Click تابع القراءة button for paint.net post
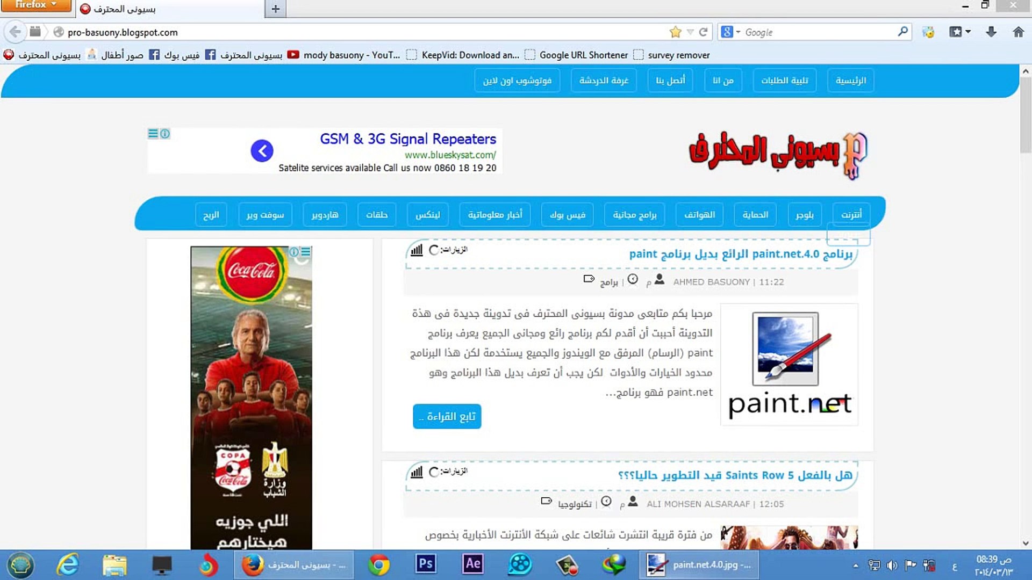 447,417
